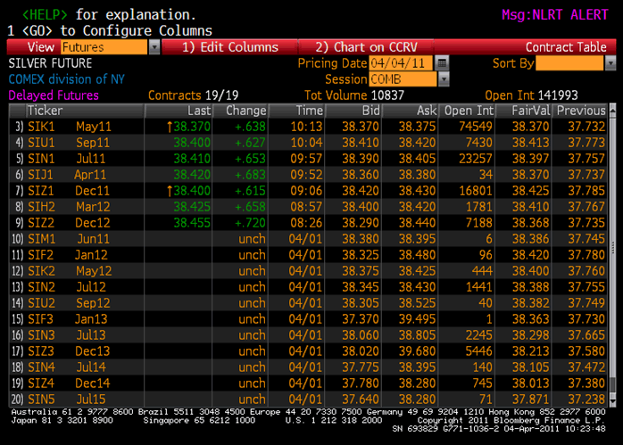Screen dimensions: 623x445
Task: Click the Msg:NLRT ALERT message indicator
Action: 554,15
